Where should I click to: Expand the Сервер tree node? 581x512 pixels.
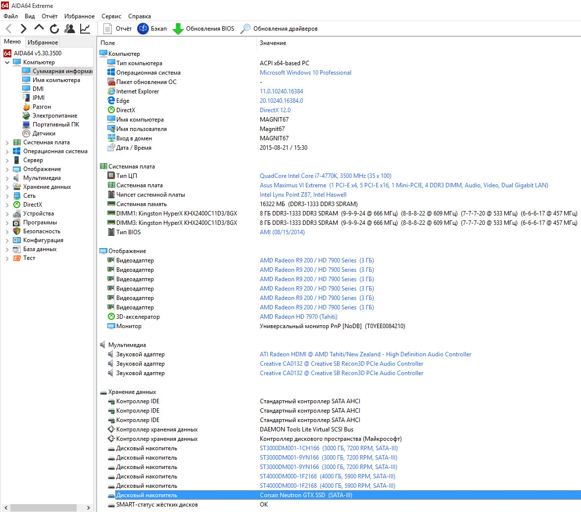7,160
